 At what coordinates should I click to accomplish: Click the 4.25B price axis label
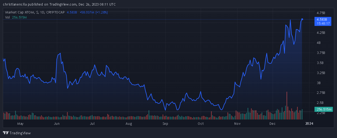pyautogui.click(x=321, y=33)
